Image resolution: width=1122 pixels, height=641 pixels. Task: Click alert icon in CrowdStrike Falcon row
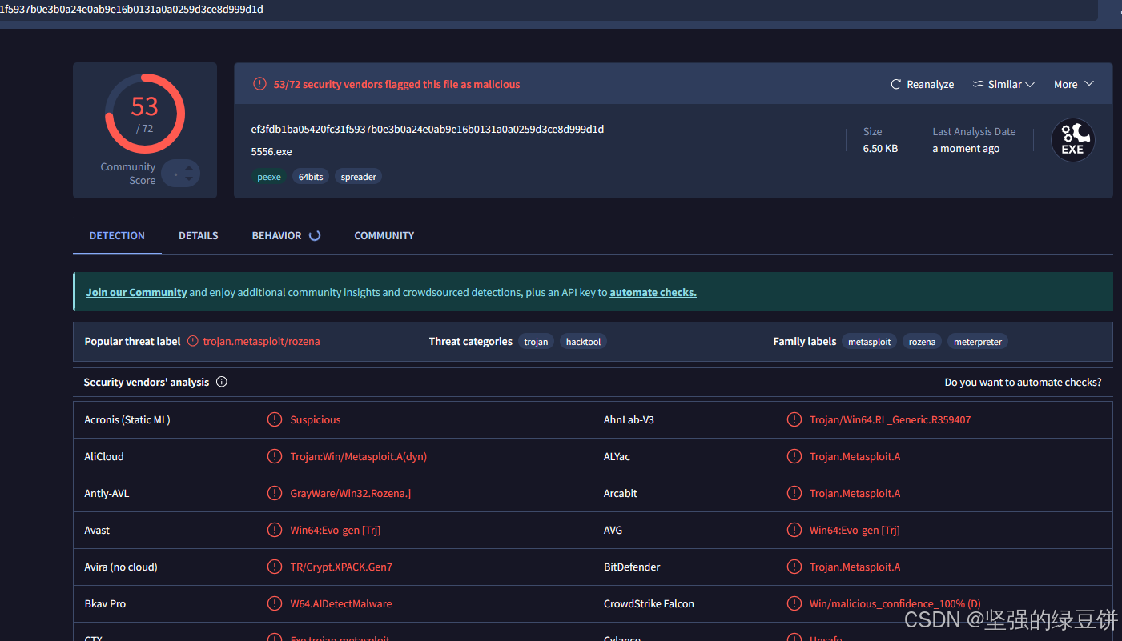[794, 603]
